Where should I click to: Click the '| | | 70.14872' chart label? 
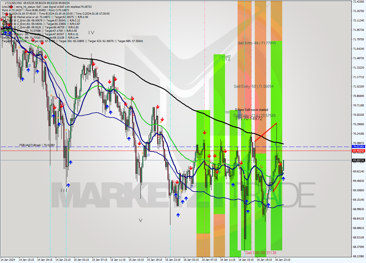point(249,118)
